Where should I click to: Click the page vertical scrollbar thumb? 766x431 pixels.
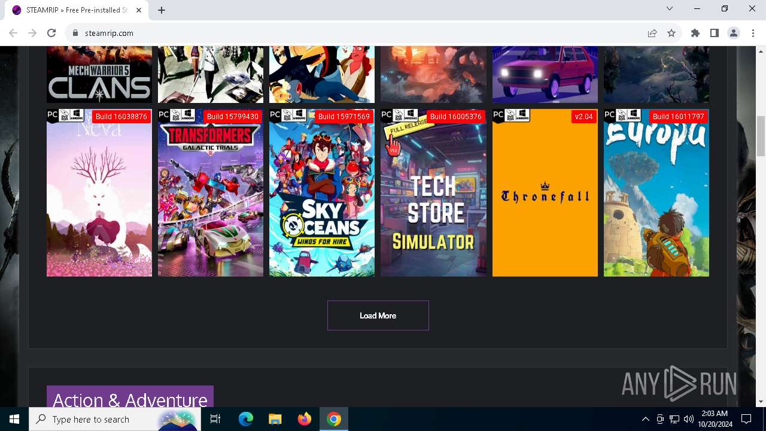point(761,136)
